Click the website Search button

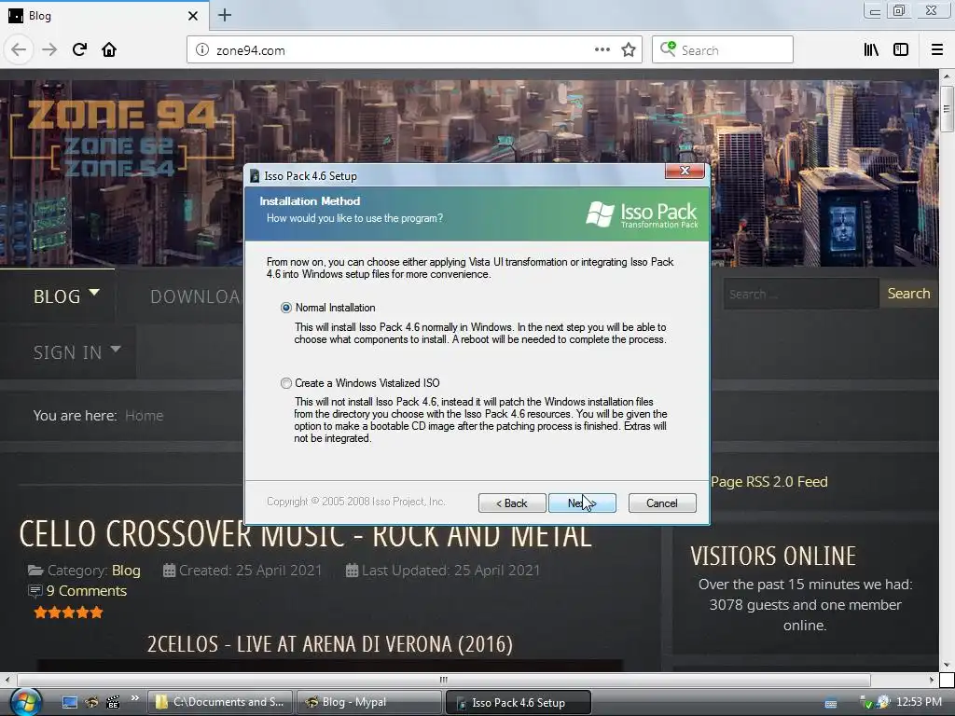908,294
